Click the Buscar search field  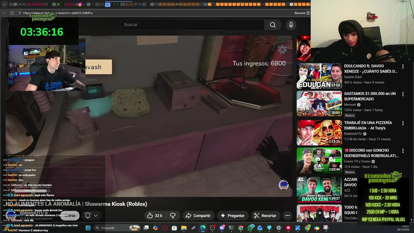(192, 25)
